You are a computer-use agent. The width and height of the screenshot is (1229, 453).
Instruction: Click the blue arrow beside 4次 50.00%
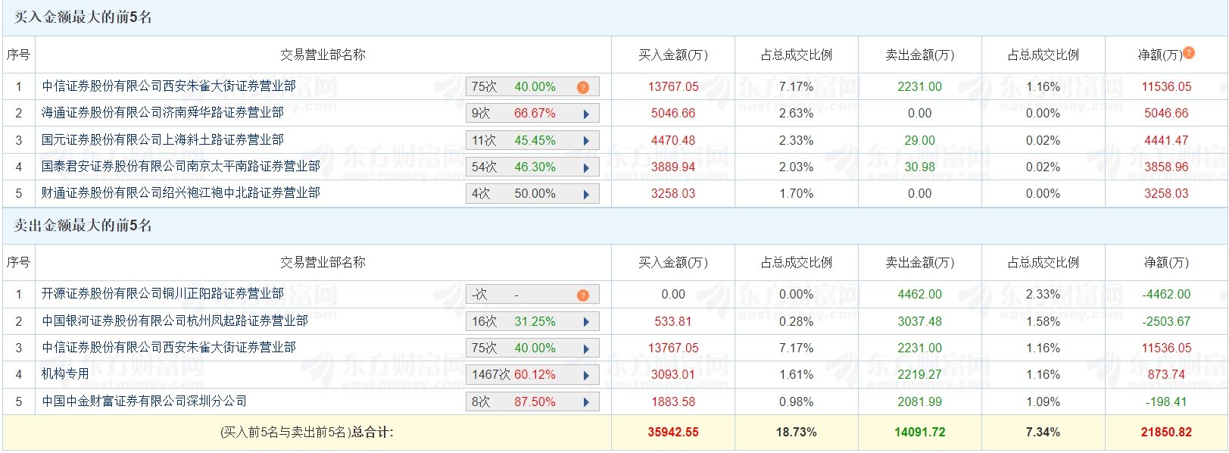pos(586,194)
